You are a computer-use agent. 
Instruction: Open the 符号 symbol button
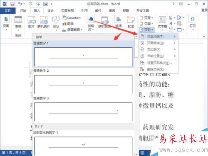(x=193, y=22)
